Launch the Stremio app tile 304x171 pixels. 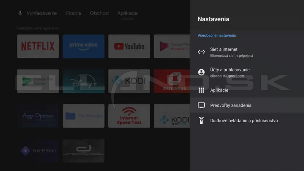tap(38, 151)
